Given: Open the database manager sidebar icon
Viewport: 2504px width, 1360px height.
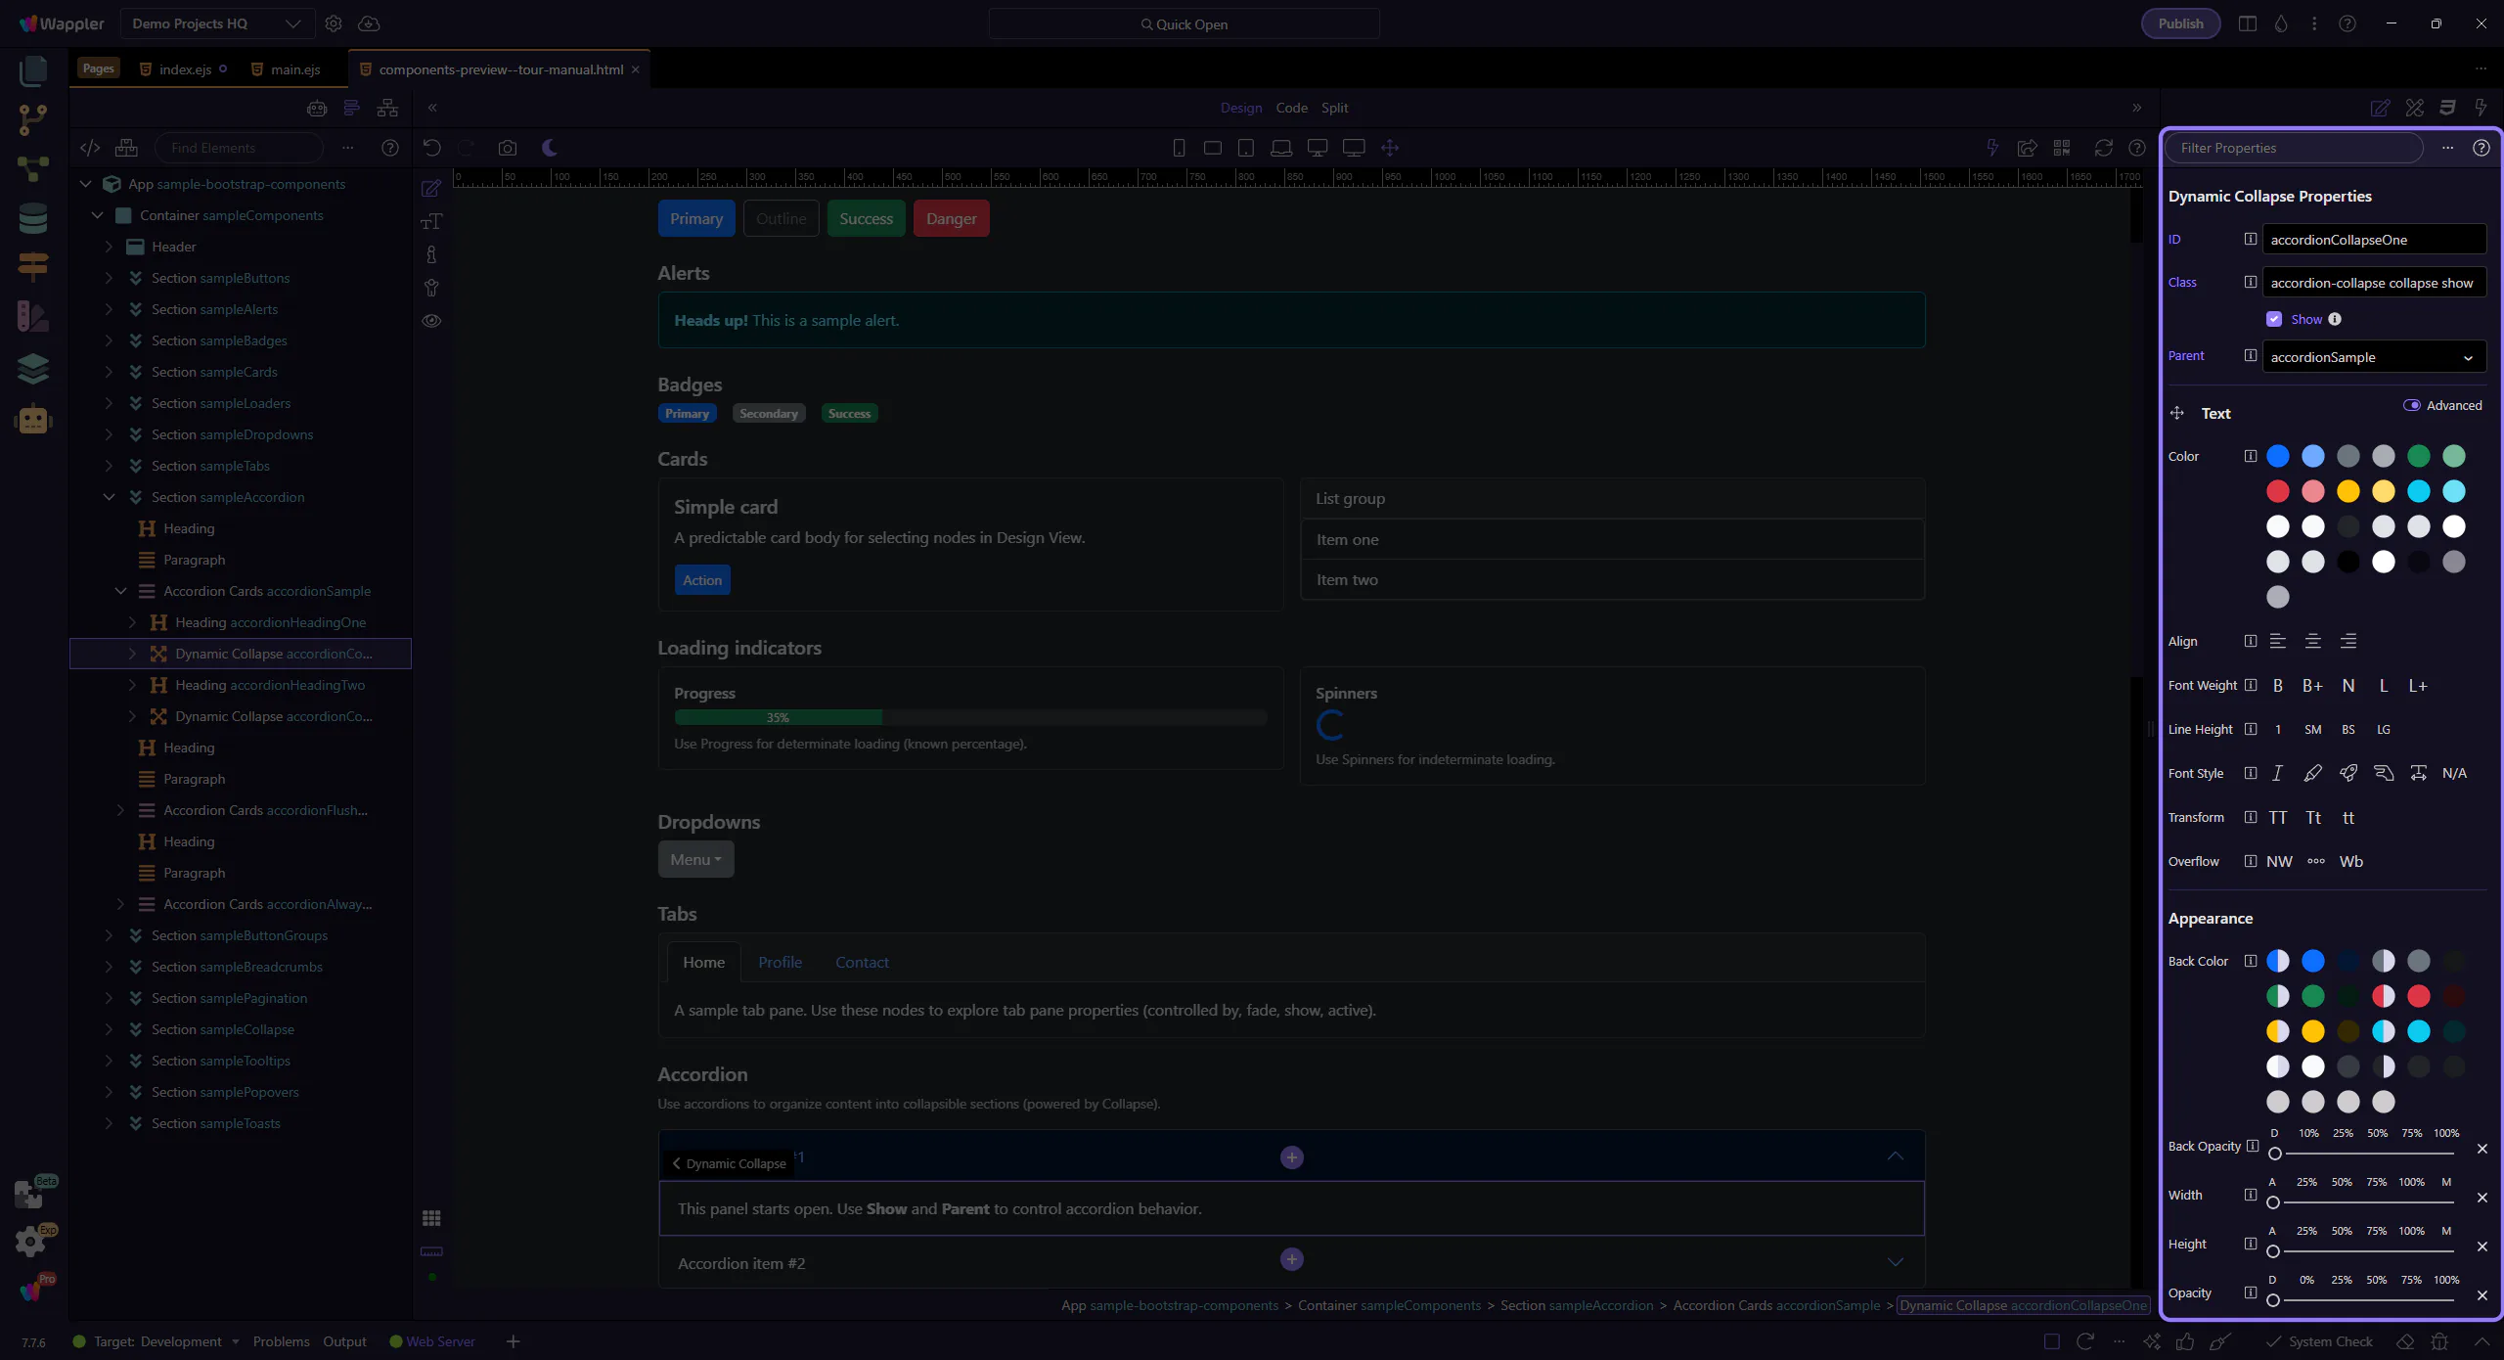Looking at the screenshot, I should coord(32,217).
